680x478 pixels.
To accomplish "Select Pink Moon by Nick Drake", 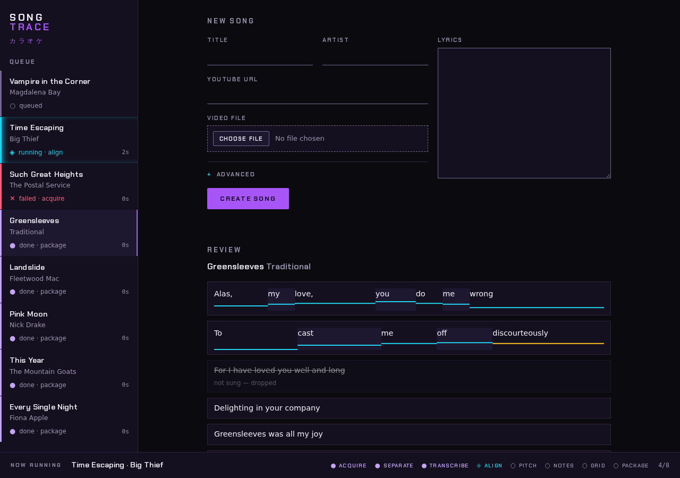I will point(69,326).
